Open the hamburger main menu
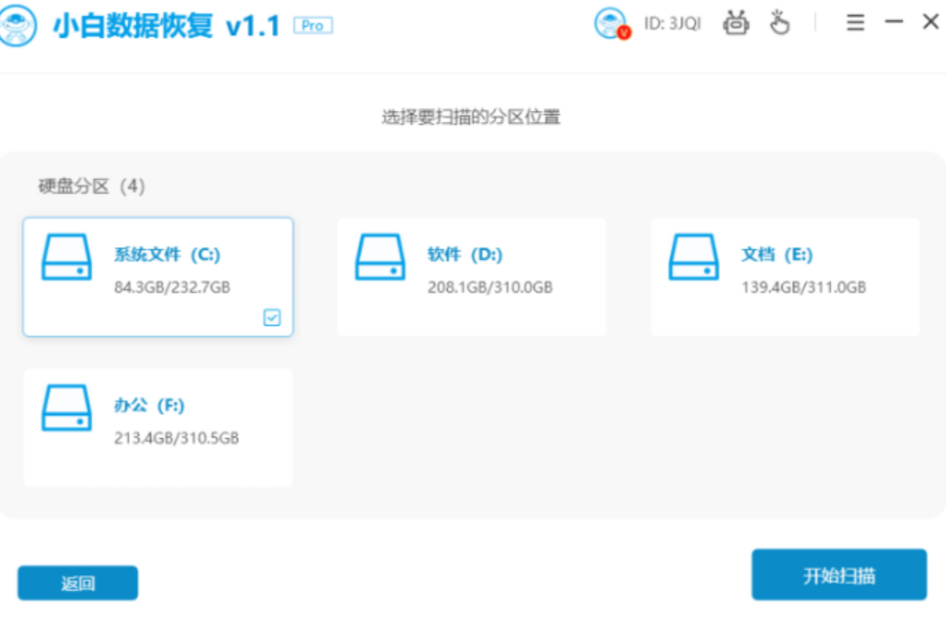946x633 pixels. click(855, 24)
